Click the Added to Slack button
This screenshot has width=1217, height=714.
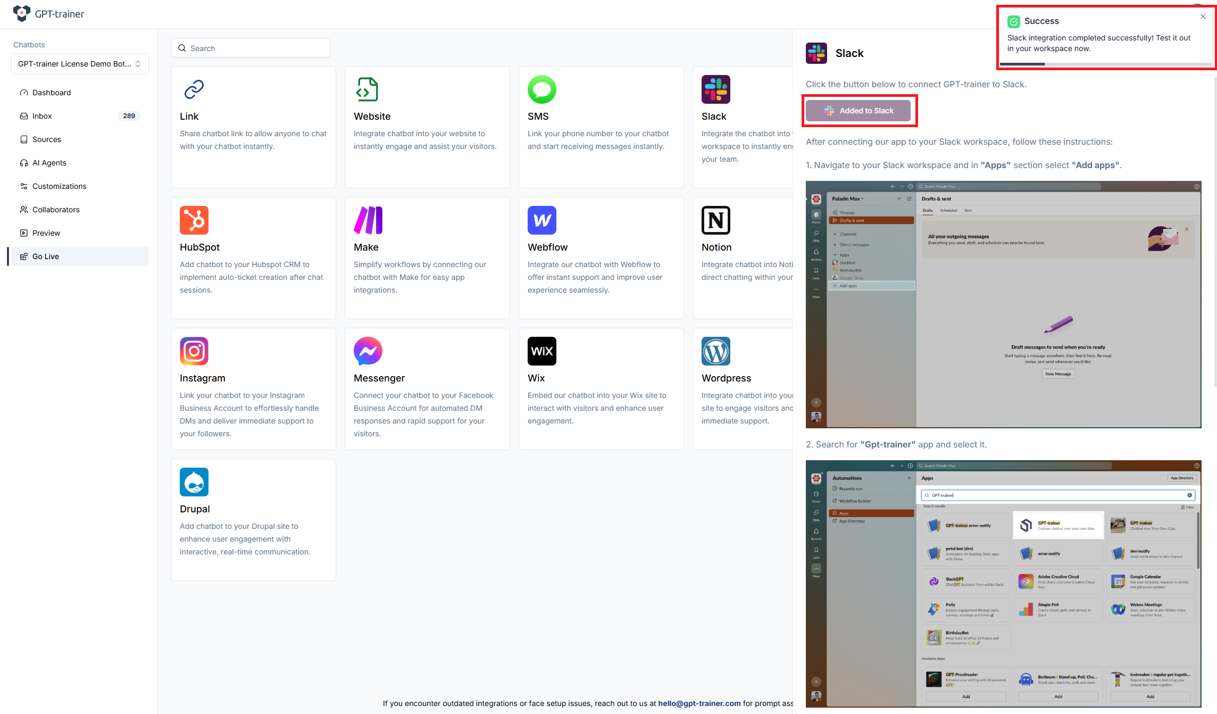[858, 111]
